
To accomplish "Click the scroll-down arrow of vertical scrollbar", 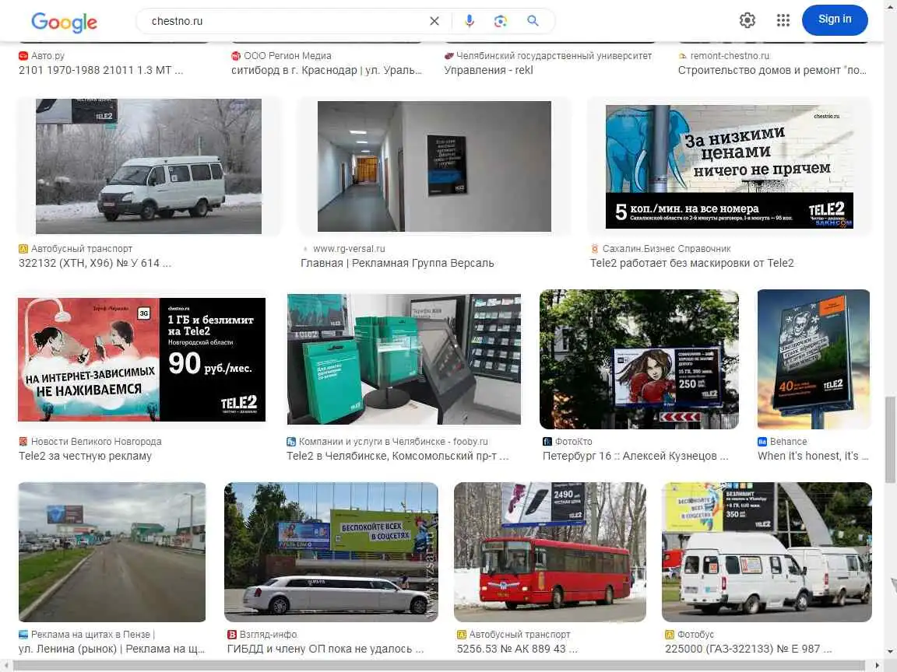I will tap(891, 652).
